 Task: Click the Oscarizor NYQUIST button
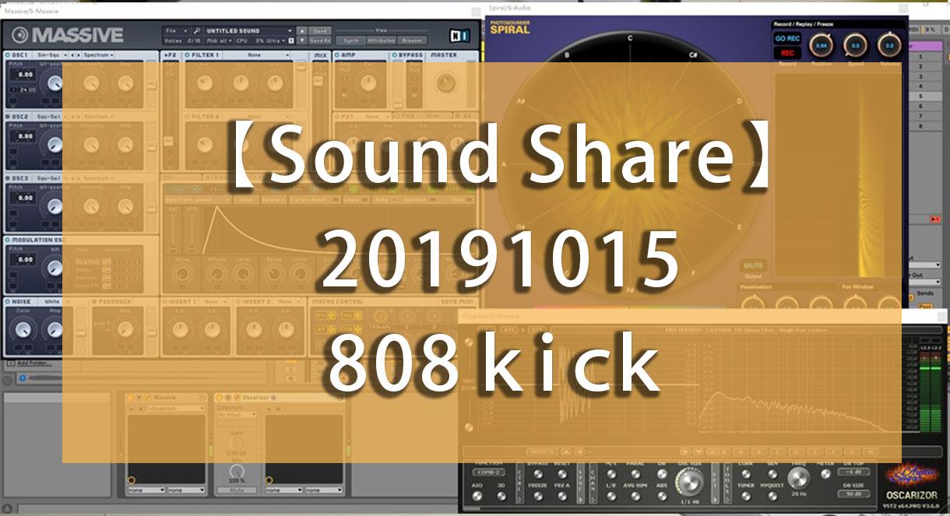[x=772, y=495]
